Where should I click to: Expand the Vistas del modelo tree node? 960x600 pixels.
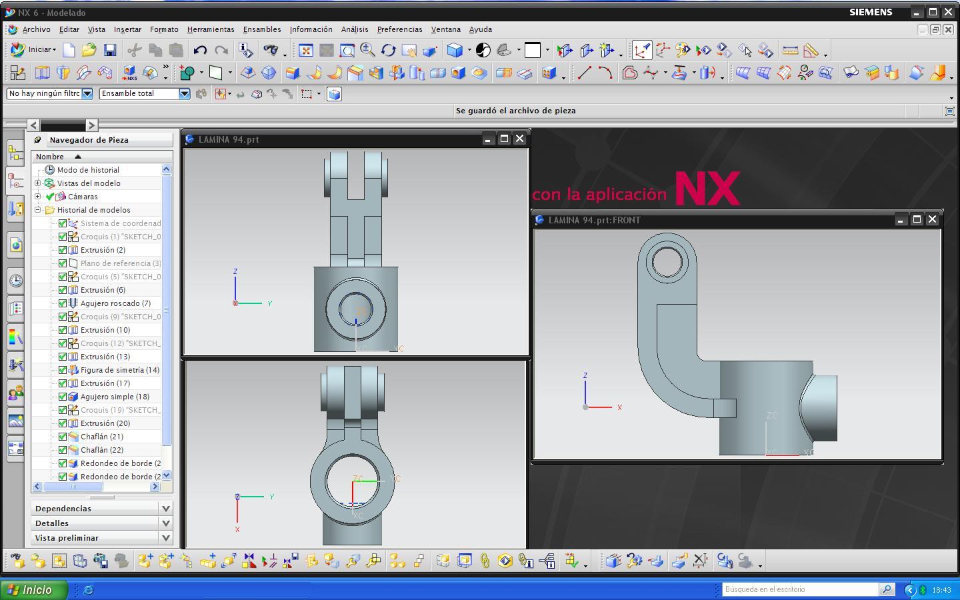38,183
